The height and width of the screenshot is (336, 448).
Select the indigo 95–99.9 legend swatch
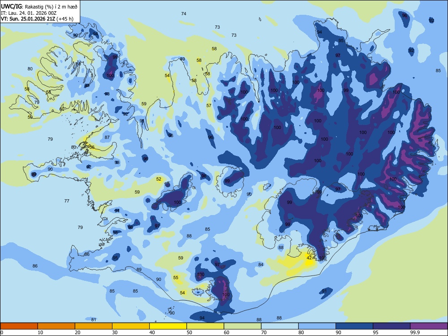pos(392,326)
